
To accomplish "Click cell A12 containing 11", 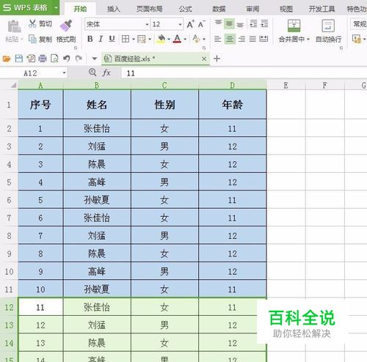I will (x=40, y=307).
